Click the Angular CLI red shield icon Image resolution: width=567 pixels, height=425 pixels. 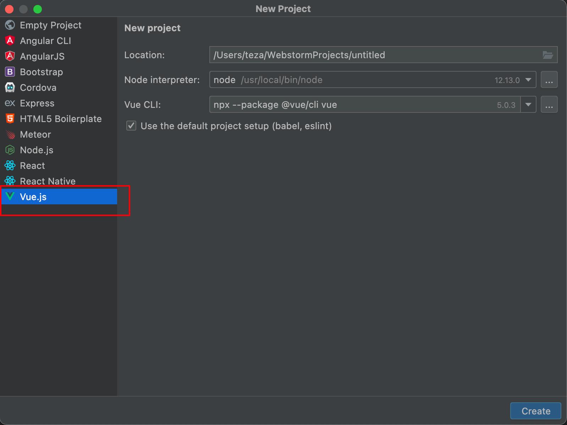click(10, 40)
